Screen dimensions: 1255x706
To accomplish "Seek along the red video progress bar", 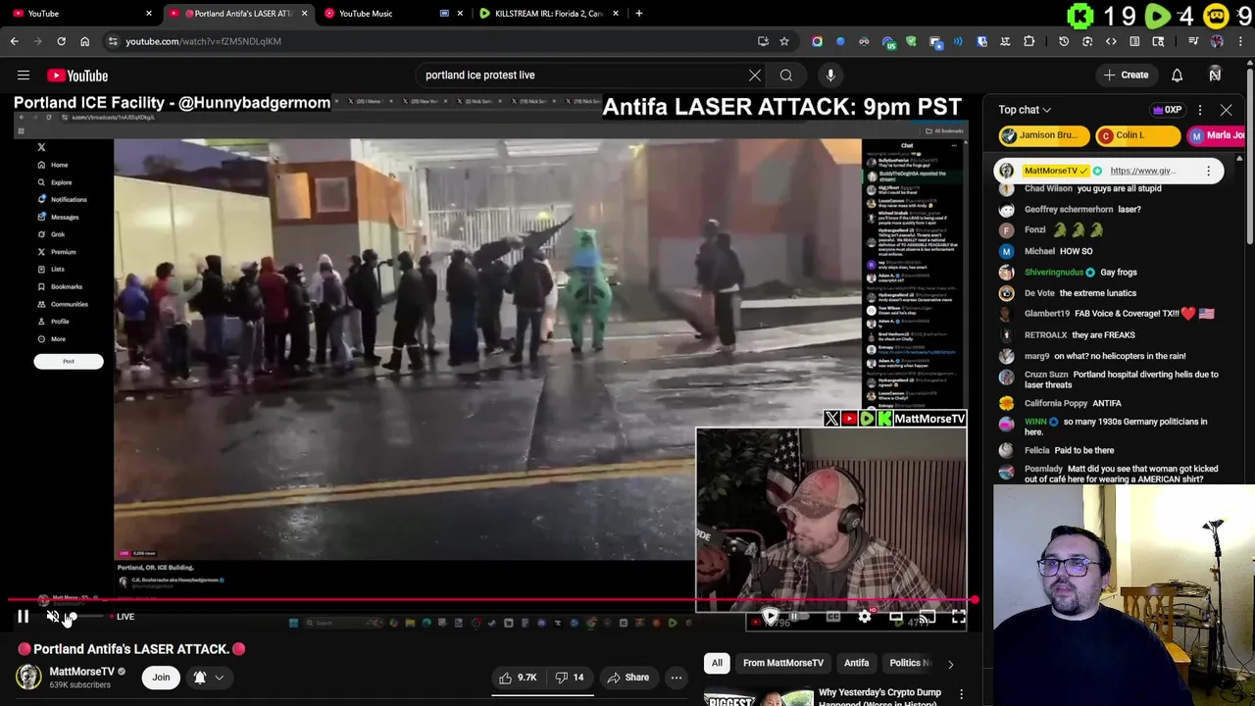I will coord(490,599).
